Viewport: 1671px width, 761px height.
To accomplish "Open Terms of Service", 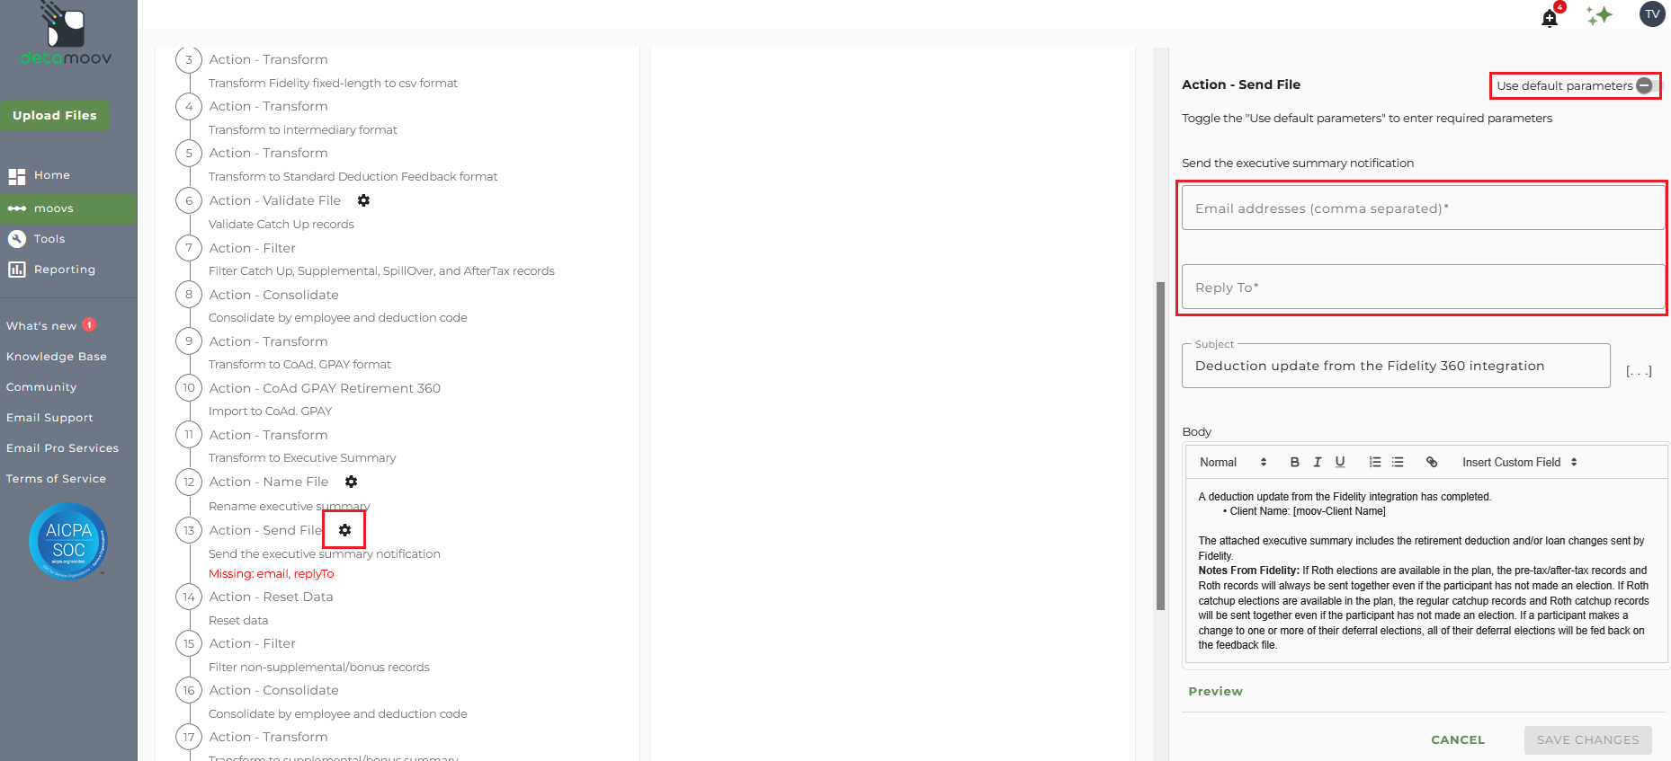I will coord(56,479).
